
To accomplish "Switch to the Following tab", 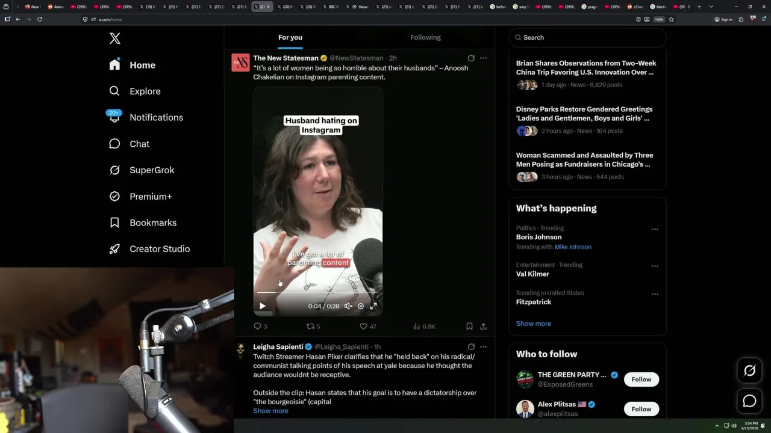I will (x=425, y=37).
